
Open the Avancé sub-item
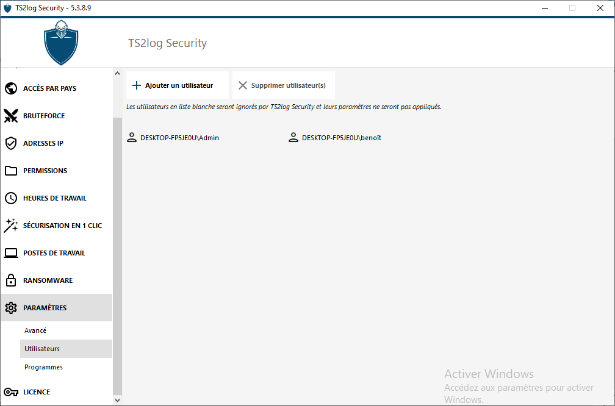pyautogui.click(x=66, y=330)
